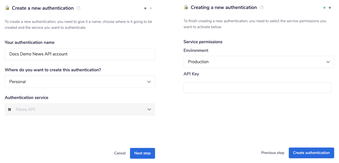The width and height of the screenshot is (339, 163).
Task: Open the Environment 'Production' dropdown
Action: [x=258, y=62]
